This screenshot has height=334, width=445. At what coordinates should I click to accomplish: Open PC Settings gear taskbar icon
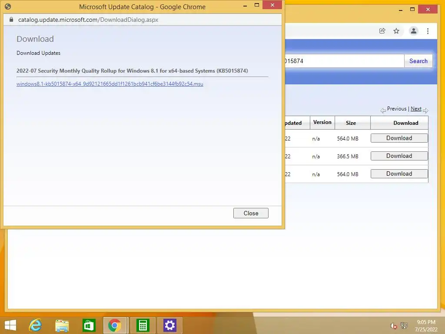[x=170, y=325]
